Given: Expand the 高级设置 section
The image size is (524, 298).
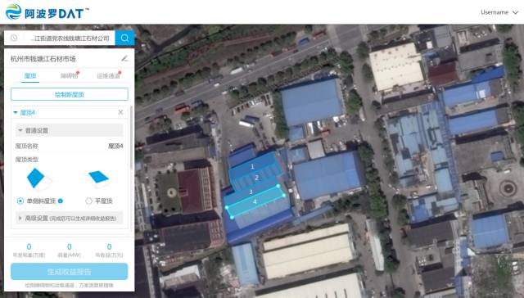Looking at the screenshot, I should tap(69, 218).
